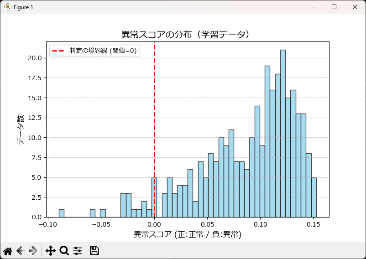The height and width of the screenshot is (259, 366).
Task: Click the matplotlib icon in the title bar
Action: [x=7, y=7]
